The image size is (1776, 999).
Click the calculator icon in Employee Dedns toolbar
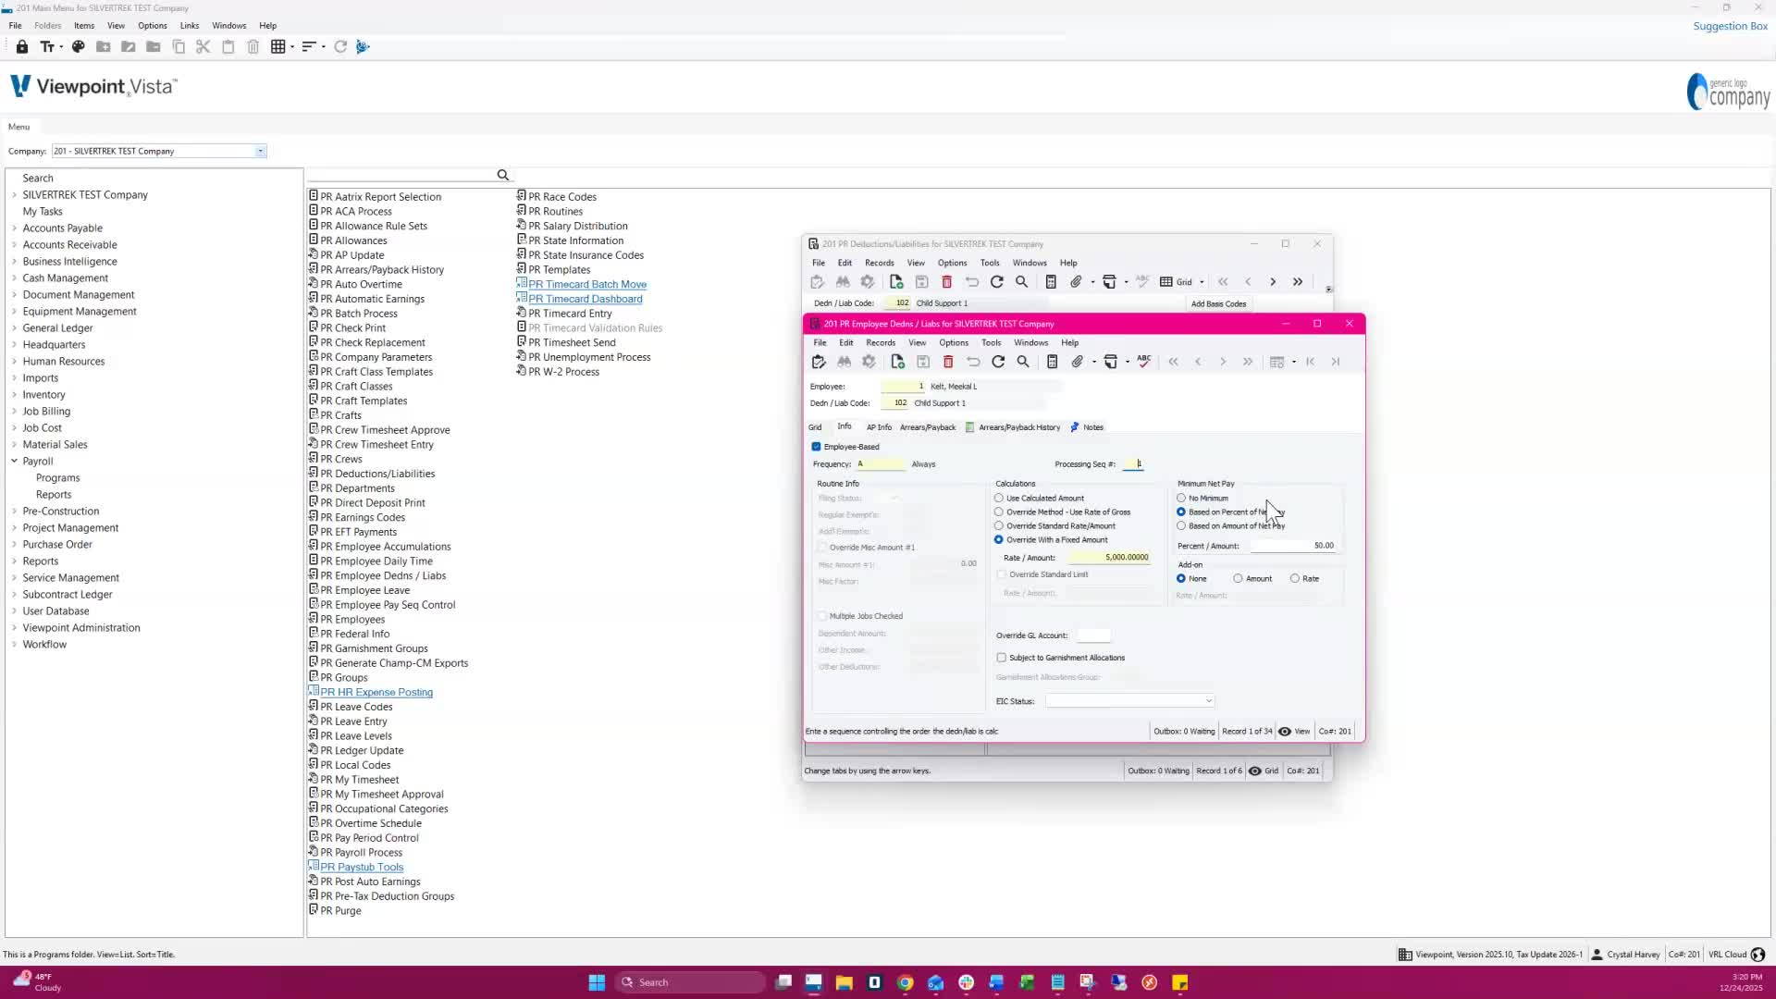(1052, 362)
